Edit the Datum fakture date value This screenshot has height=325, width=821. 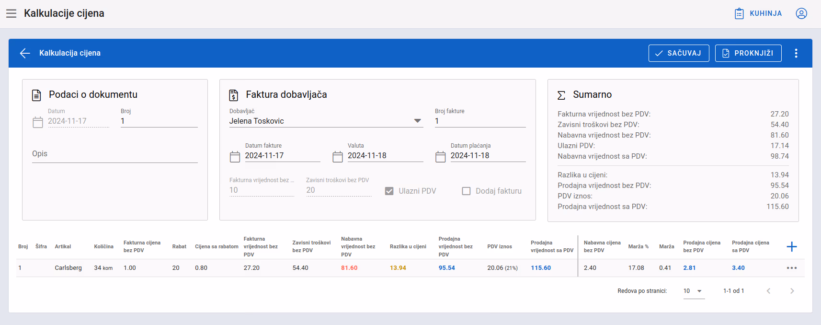click(283, 156)
